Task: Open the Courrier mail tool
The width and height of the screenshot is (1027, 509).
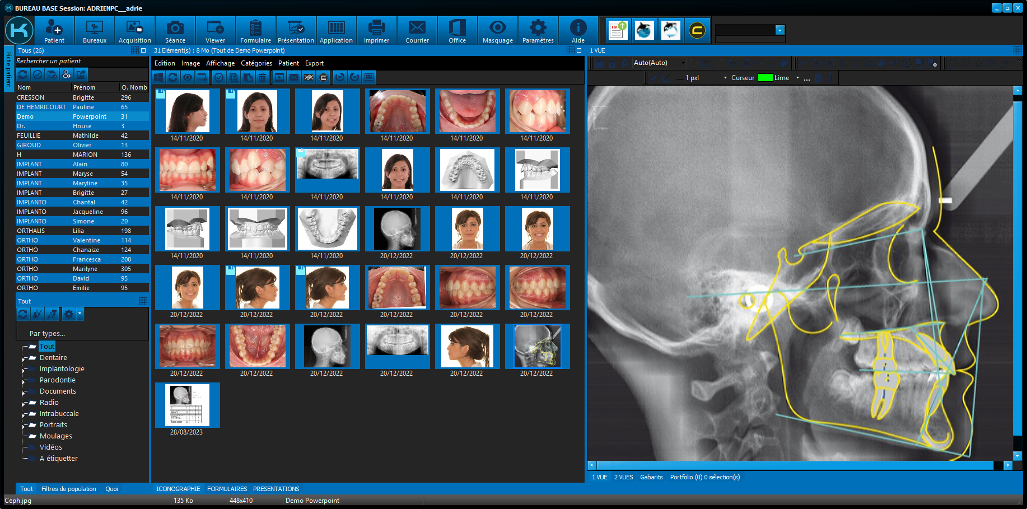Action: tap(417, 31)
